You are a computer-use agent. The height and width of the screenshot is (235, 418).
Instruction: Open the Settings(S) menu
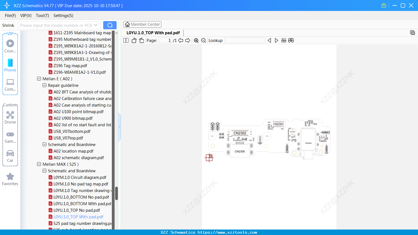pyautogui.click(x=63, y=16)
